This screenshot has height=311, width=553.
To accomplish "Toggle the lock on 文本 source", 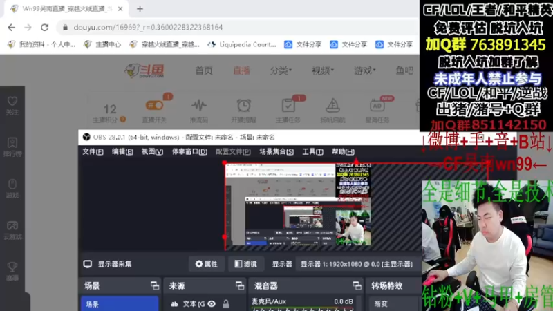I will pyautogui.click(x=226, y=303).
